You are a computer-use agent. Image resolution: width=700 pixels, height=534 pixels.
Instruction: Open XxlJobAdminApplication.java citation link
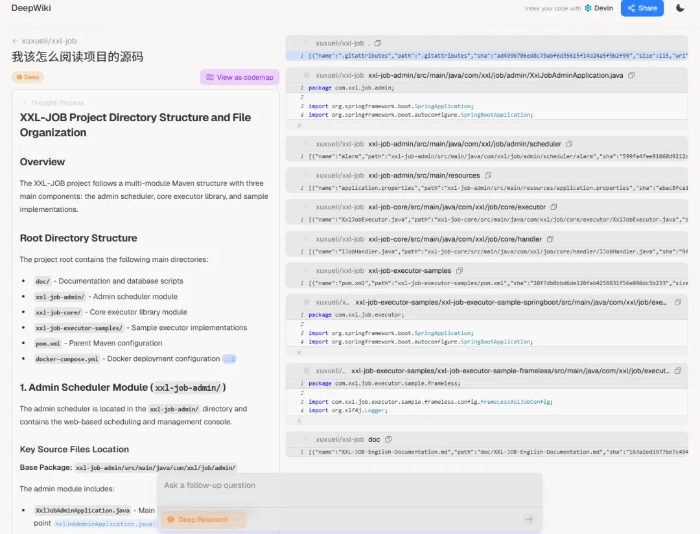tap(106, 524)
